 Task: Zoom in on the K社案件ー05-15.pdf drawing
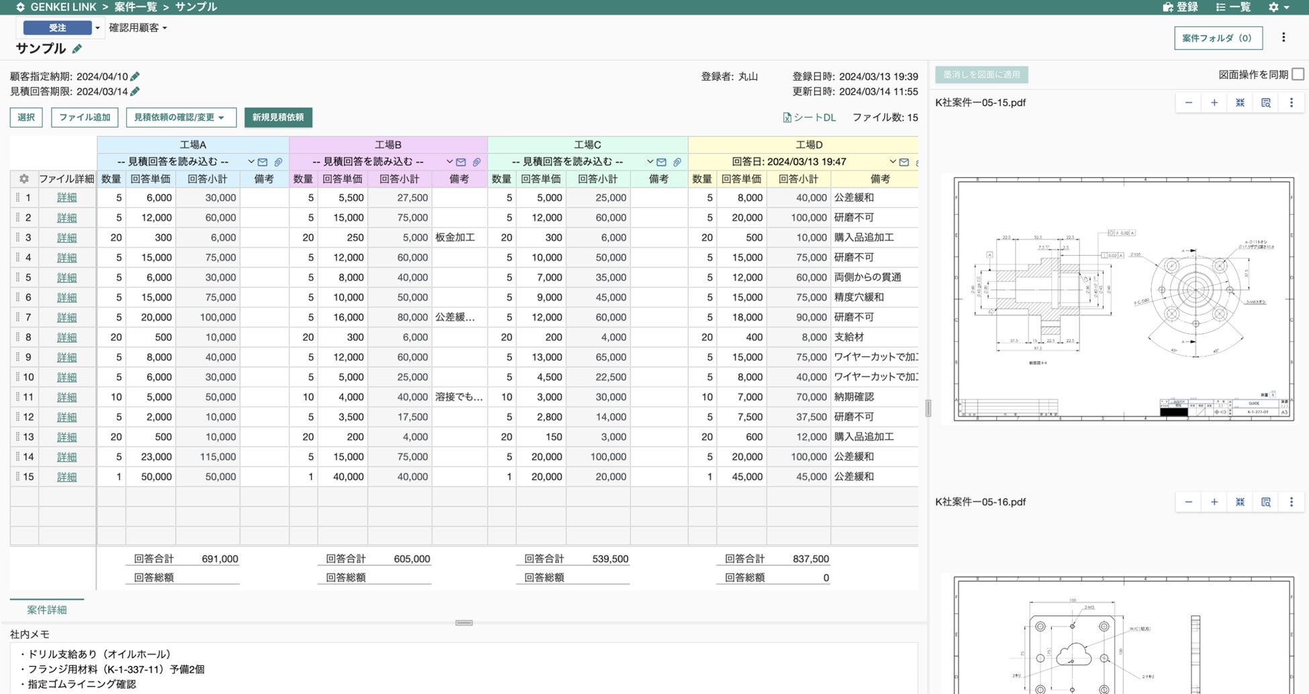1214,102
